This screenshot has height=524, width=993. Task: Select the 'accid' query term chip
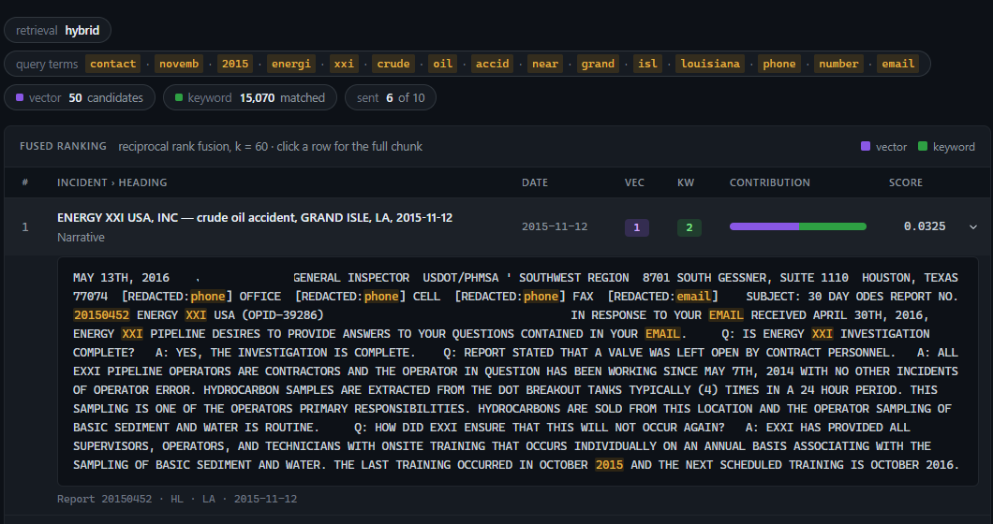[492, 64]
